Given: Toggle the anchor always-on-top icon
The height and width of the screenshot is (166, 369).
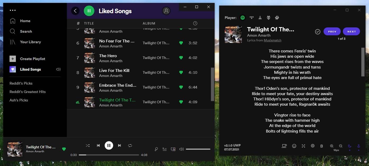Looking at the screenshot, I should pyautogui.click(x=359, y=146).
